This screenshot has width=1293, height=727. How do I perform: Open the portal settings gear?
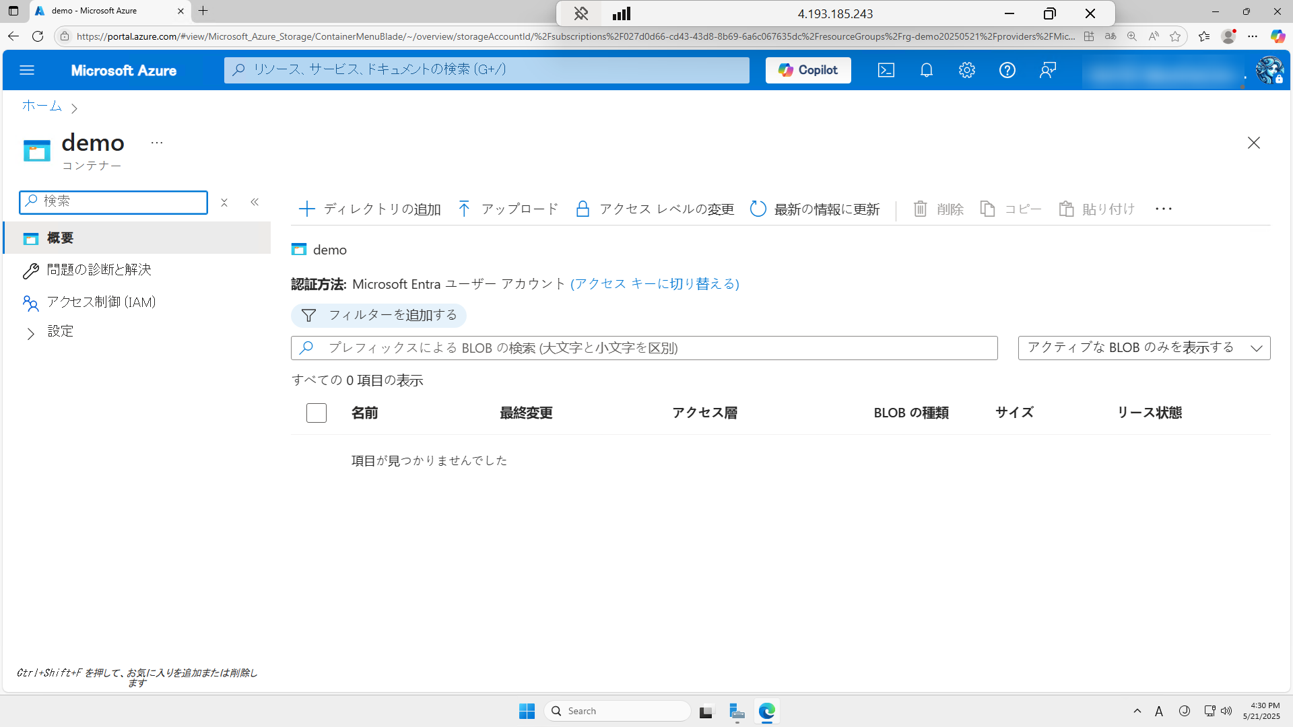click(x=967, y=70)
